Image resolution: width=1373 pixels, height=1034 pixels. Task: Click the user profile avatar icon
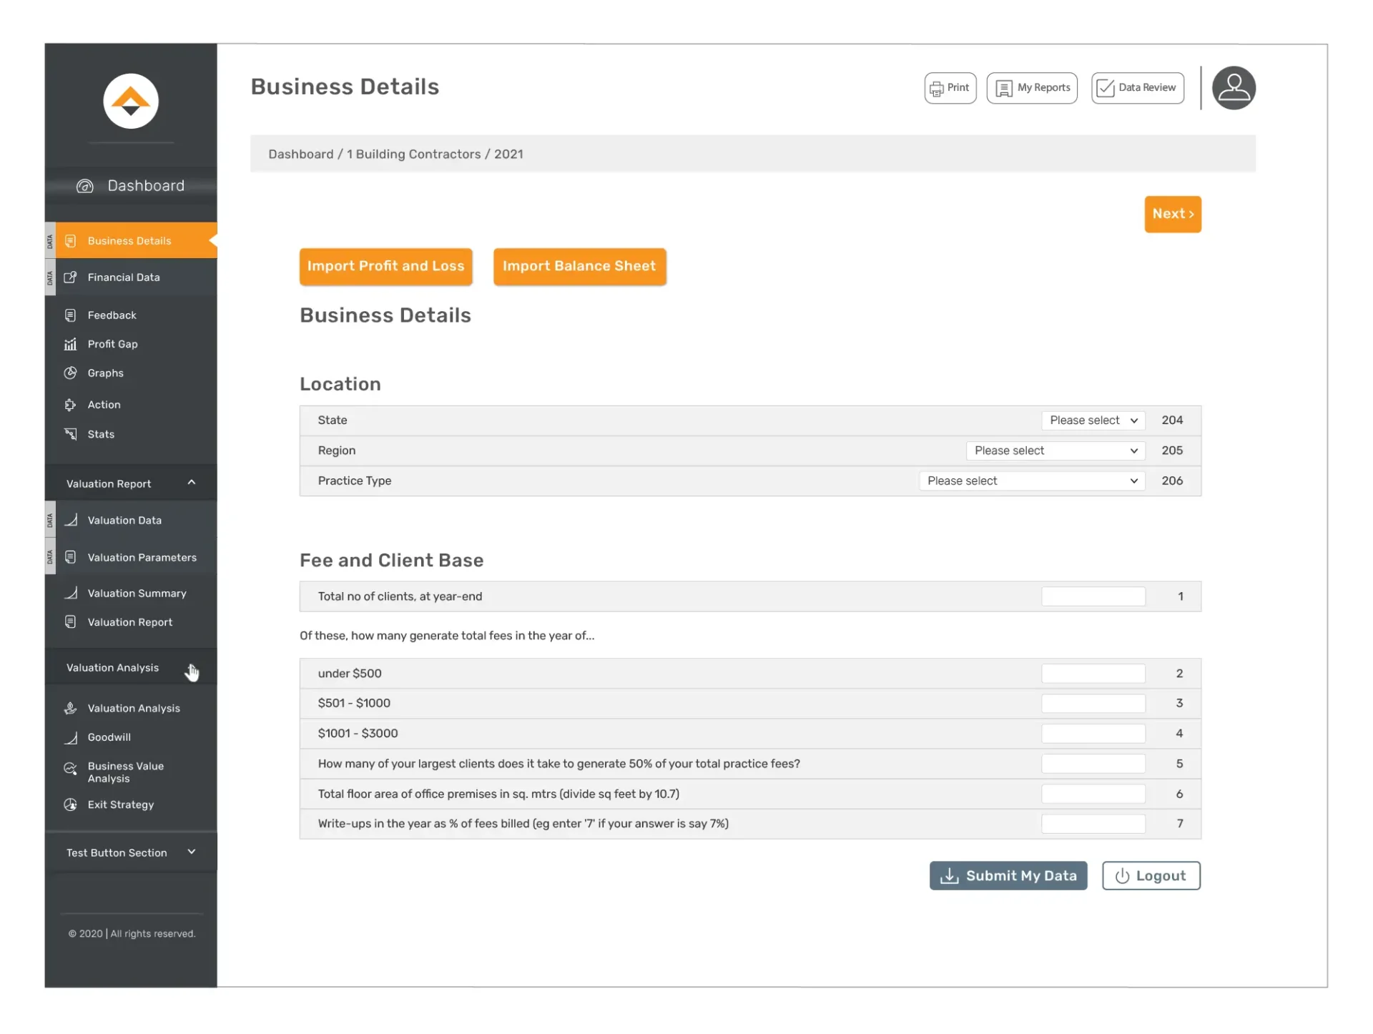pos(1233,88)
